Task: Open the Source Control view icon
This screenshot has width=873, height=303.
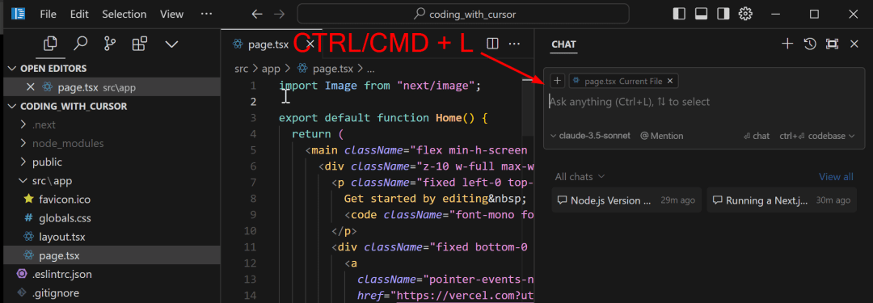Action: pos(110,44)
